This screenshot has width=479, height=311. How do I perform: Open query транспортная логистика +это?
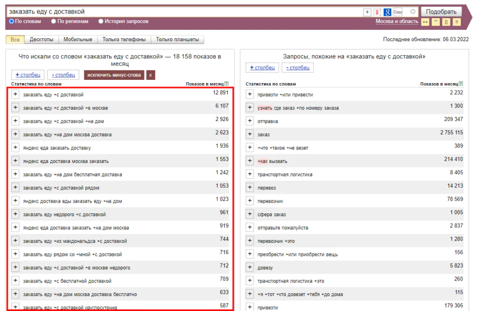tap(291, 281)
